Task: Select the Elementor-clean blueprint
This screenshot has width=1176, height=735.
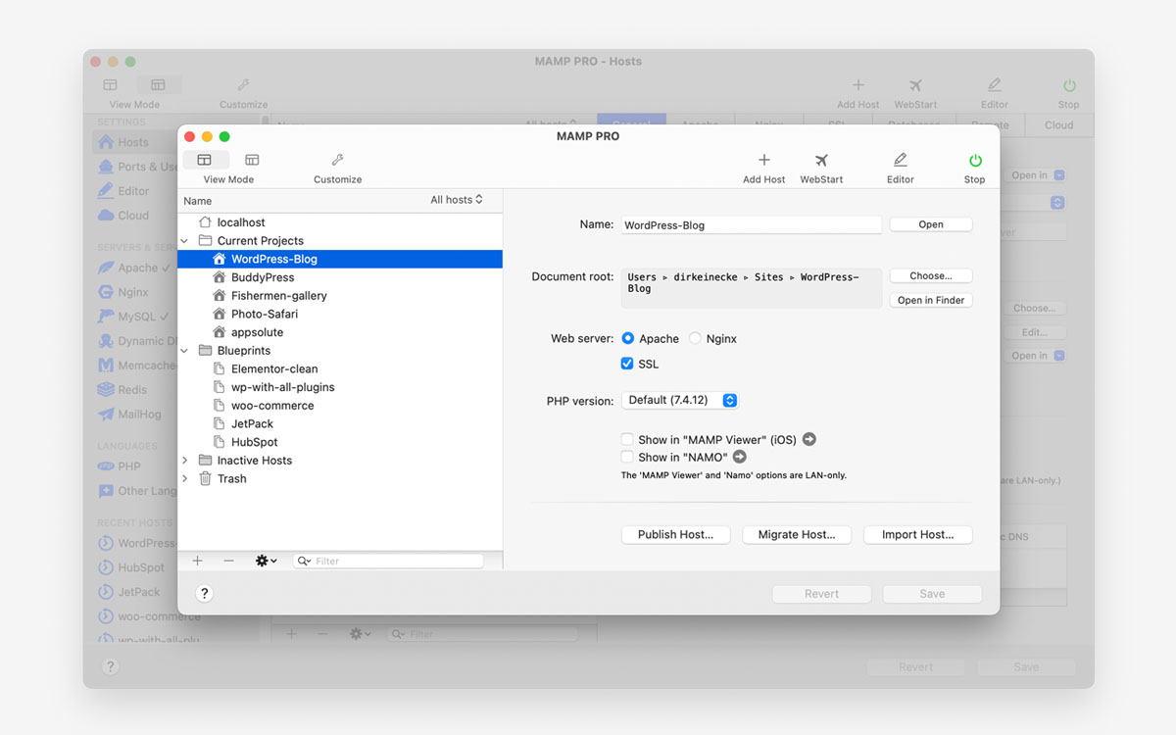Action: 340,368
